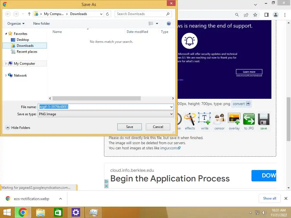Sort files by the Name column

pos(57,32)
